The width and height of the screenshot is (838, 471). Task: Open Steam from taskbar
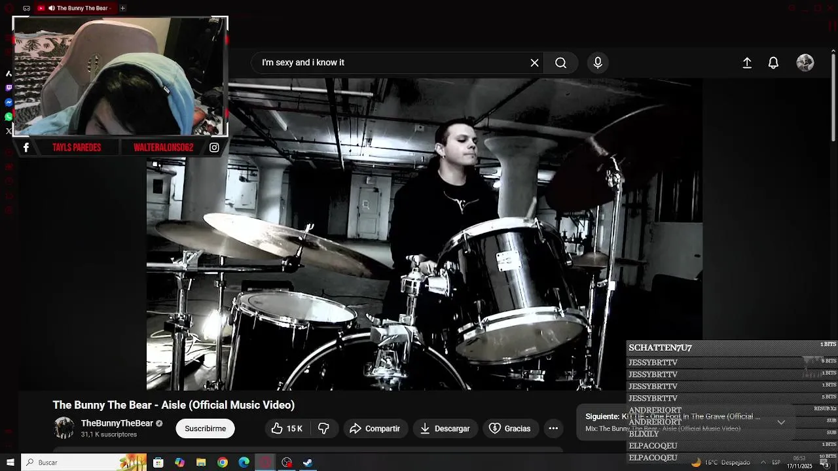tap(308, 462)
